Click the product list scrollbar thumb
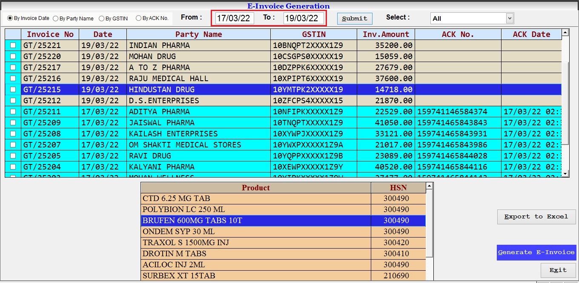The height and width of the screenshot is (283, 579). click(x=430, y=223)
